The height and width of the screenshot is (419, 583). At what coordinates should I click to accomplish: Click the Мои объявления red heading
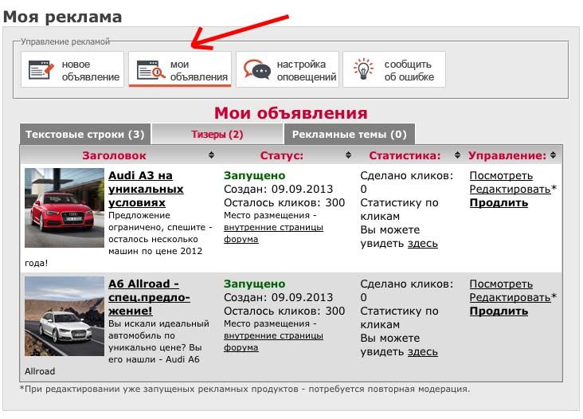[291, 113]
